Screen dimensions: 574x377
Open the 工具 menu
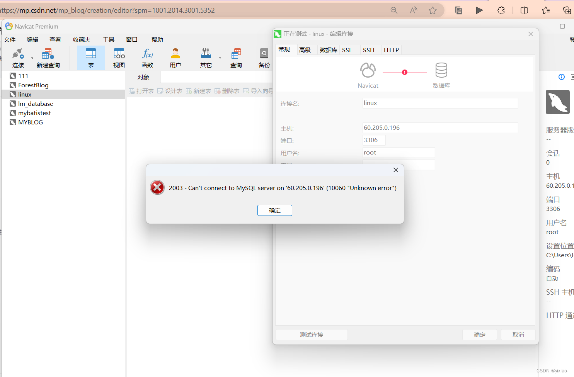[x=109, y=39]
